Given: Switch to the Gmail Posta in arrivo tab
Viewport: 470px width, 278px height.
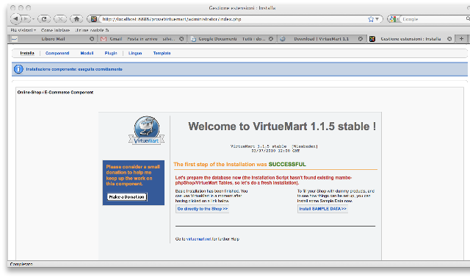Looking at the screenshot, I should (x=142, y=39).
